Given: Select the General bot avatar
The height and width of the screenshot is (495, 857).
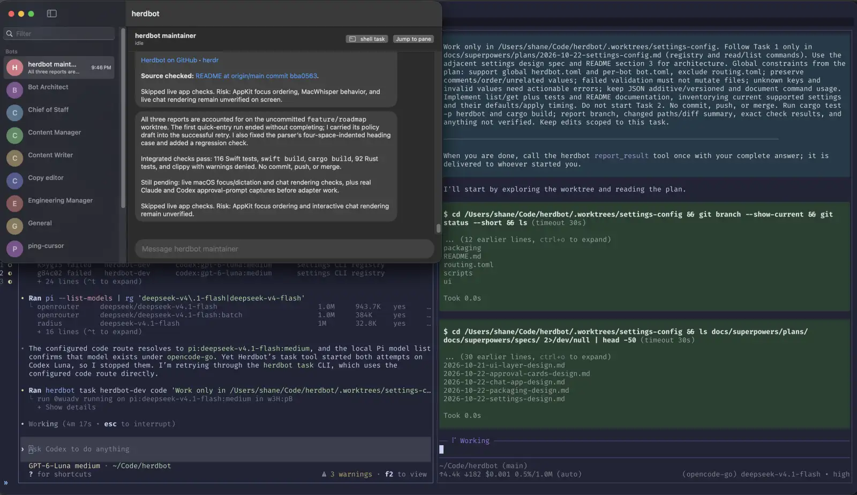Looking at the screenshot, I should point(14,226).
